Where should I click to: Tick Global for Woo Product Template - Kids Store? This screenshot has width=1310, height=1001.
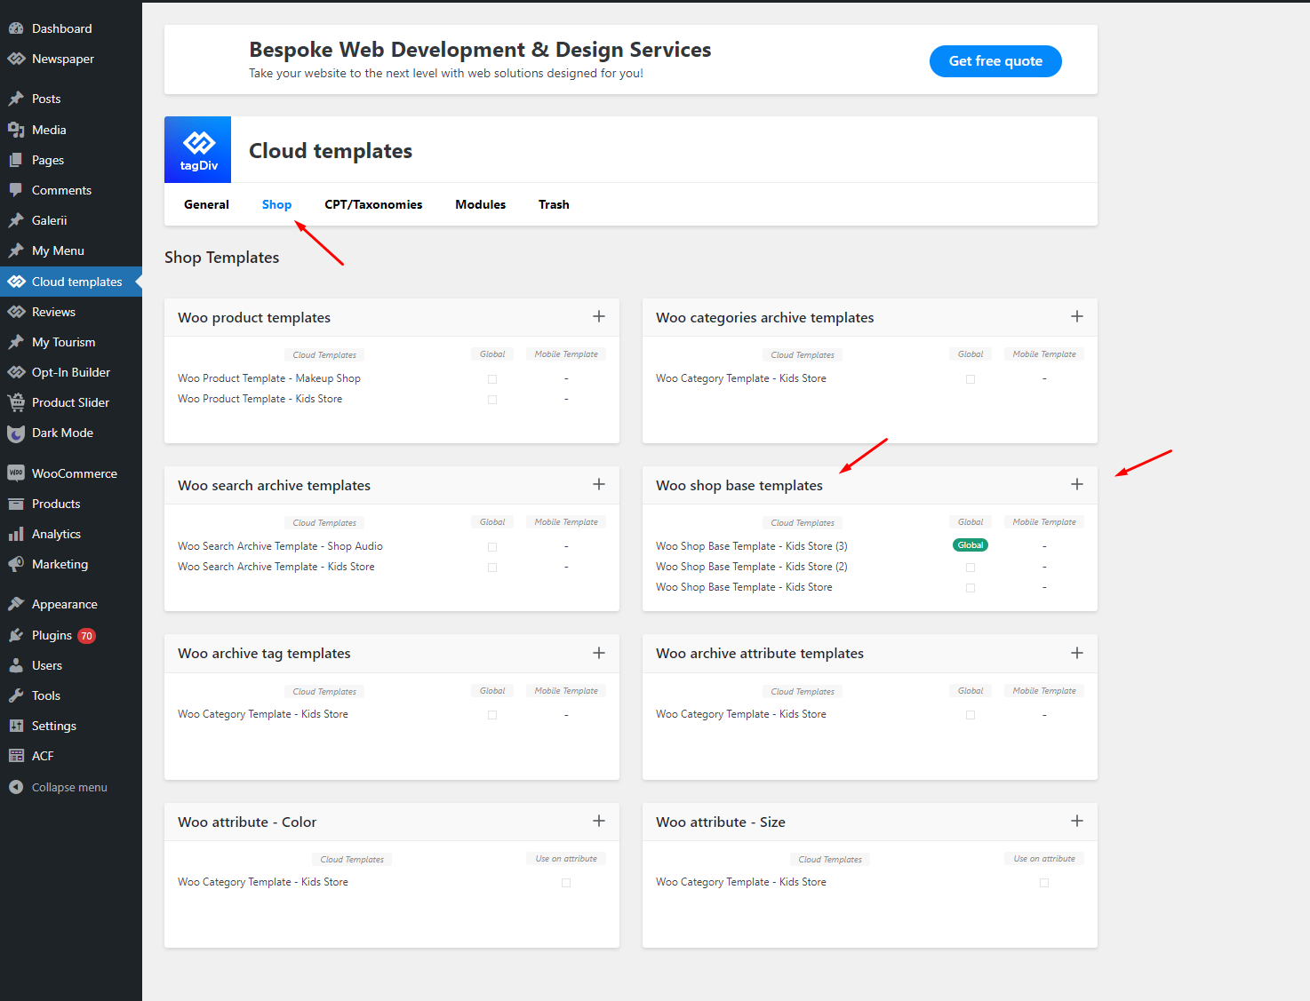point(492,400)
